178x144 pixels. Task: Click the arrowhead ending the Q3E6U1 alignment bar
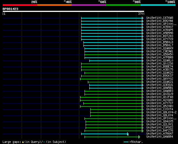[x=143, y=85]
